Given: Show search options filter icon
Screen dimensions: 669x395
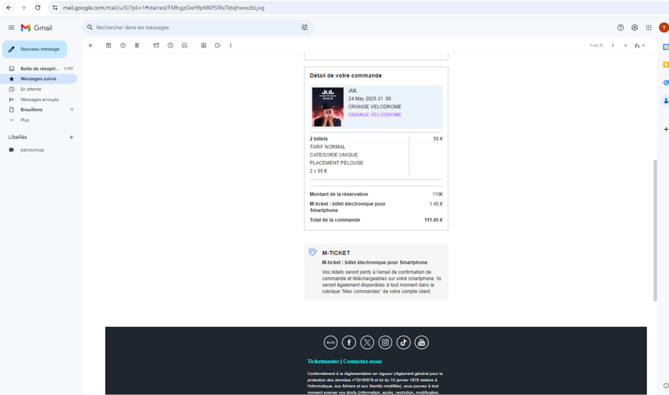Looking at the screenshot, I should click(x=304, y=27).
